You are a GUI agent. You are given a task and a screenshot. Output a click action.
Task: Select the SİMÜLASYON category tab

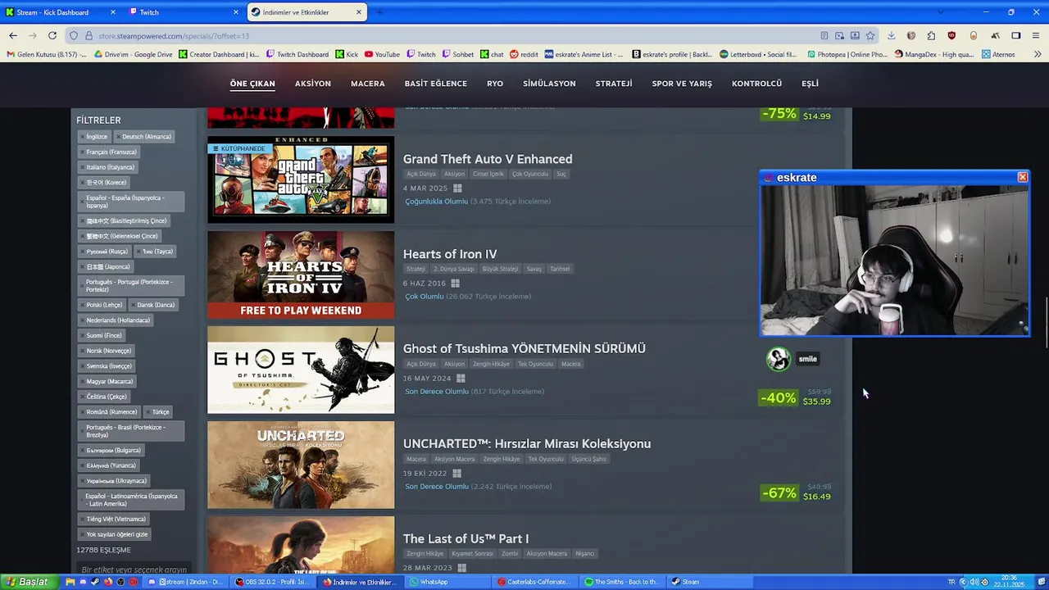coord(549,84)
